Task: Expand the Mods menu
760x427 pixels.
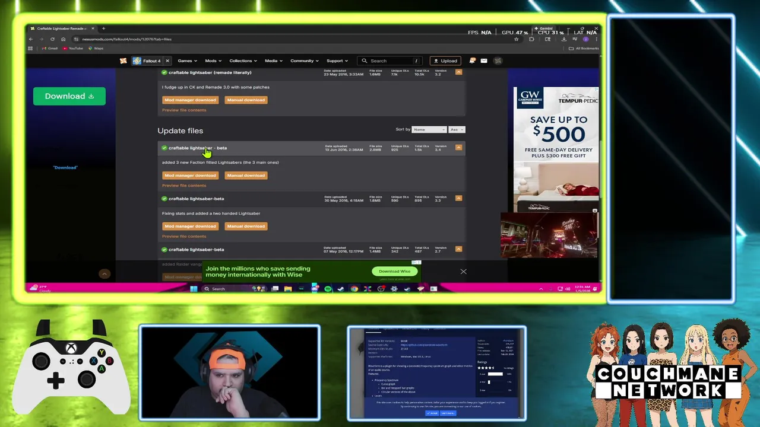Action: click(x=213, y=60)
